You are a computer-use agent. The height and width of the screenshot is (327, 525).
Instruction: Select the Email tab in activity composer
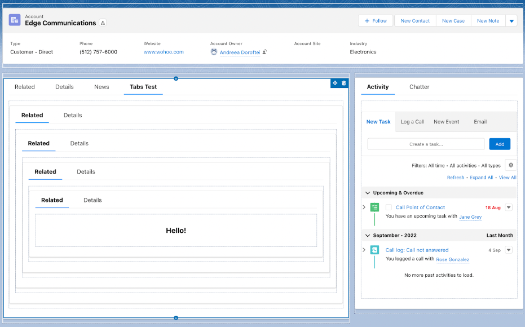click(480, 122)
